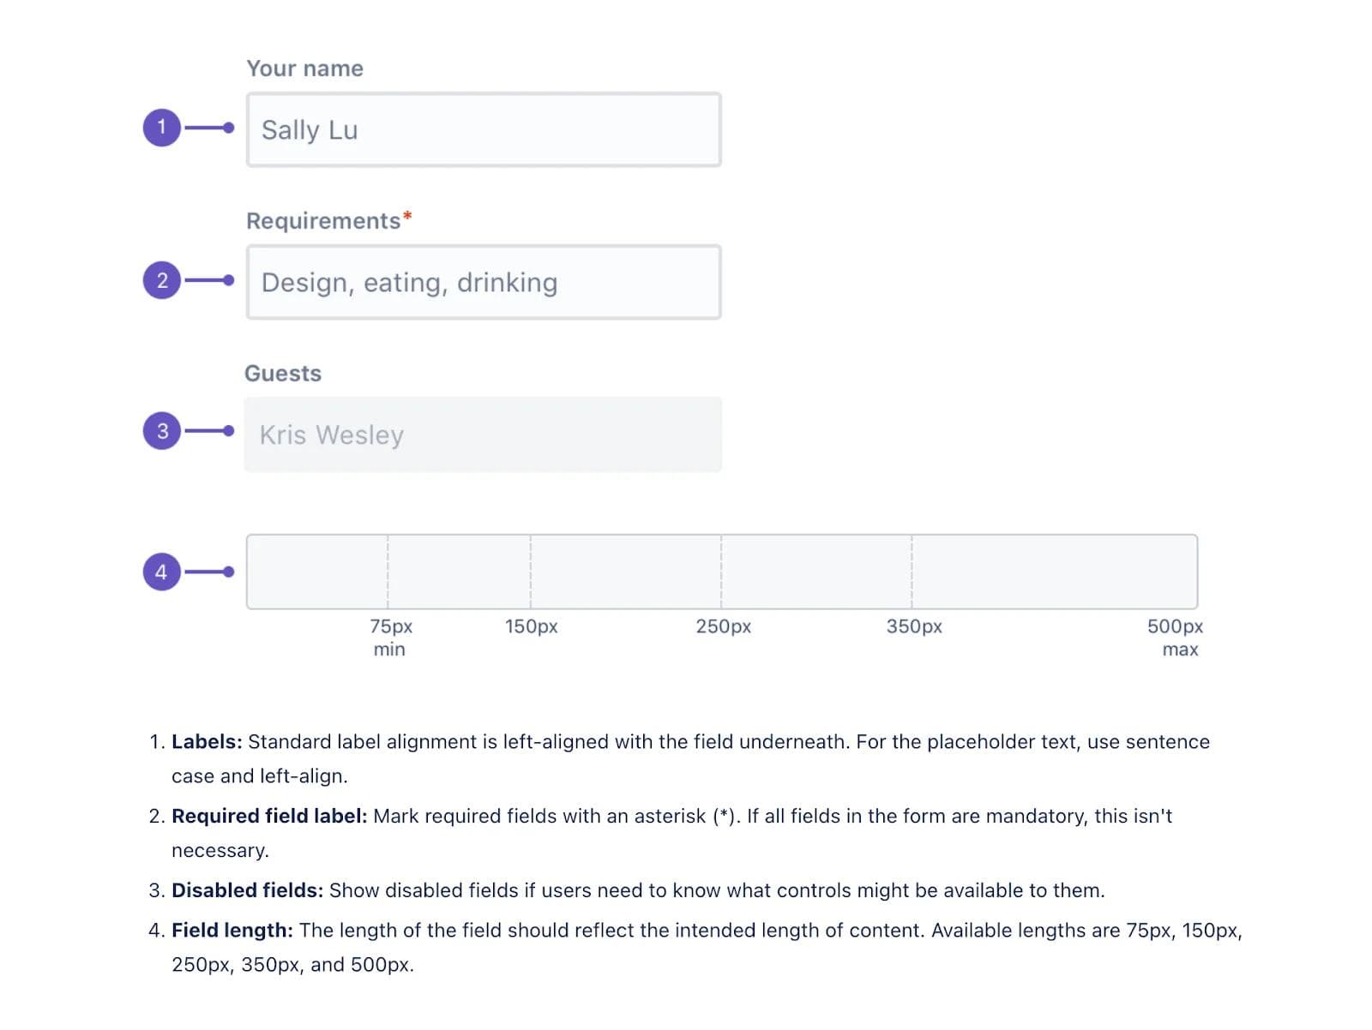Click the numbered callout badge 1

click(x=161, y=127)
